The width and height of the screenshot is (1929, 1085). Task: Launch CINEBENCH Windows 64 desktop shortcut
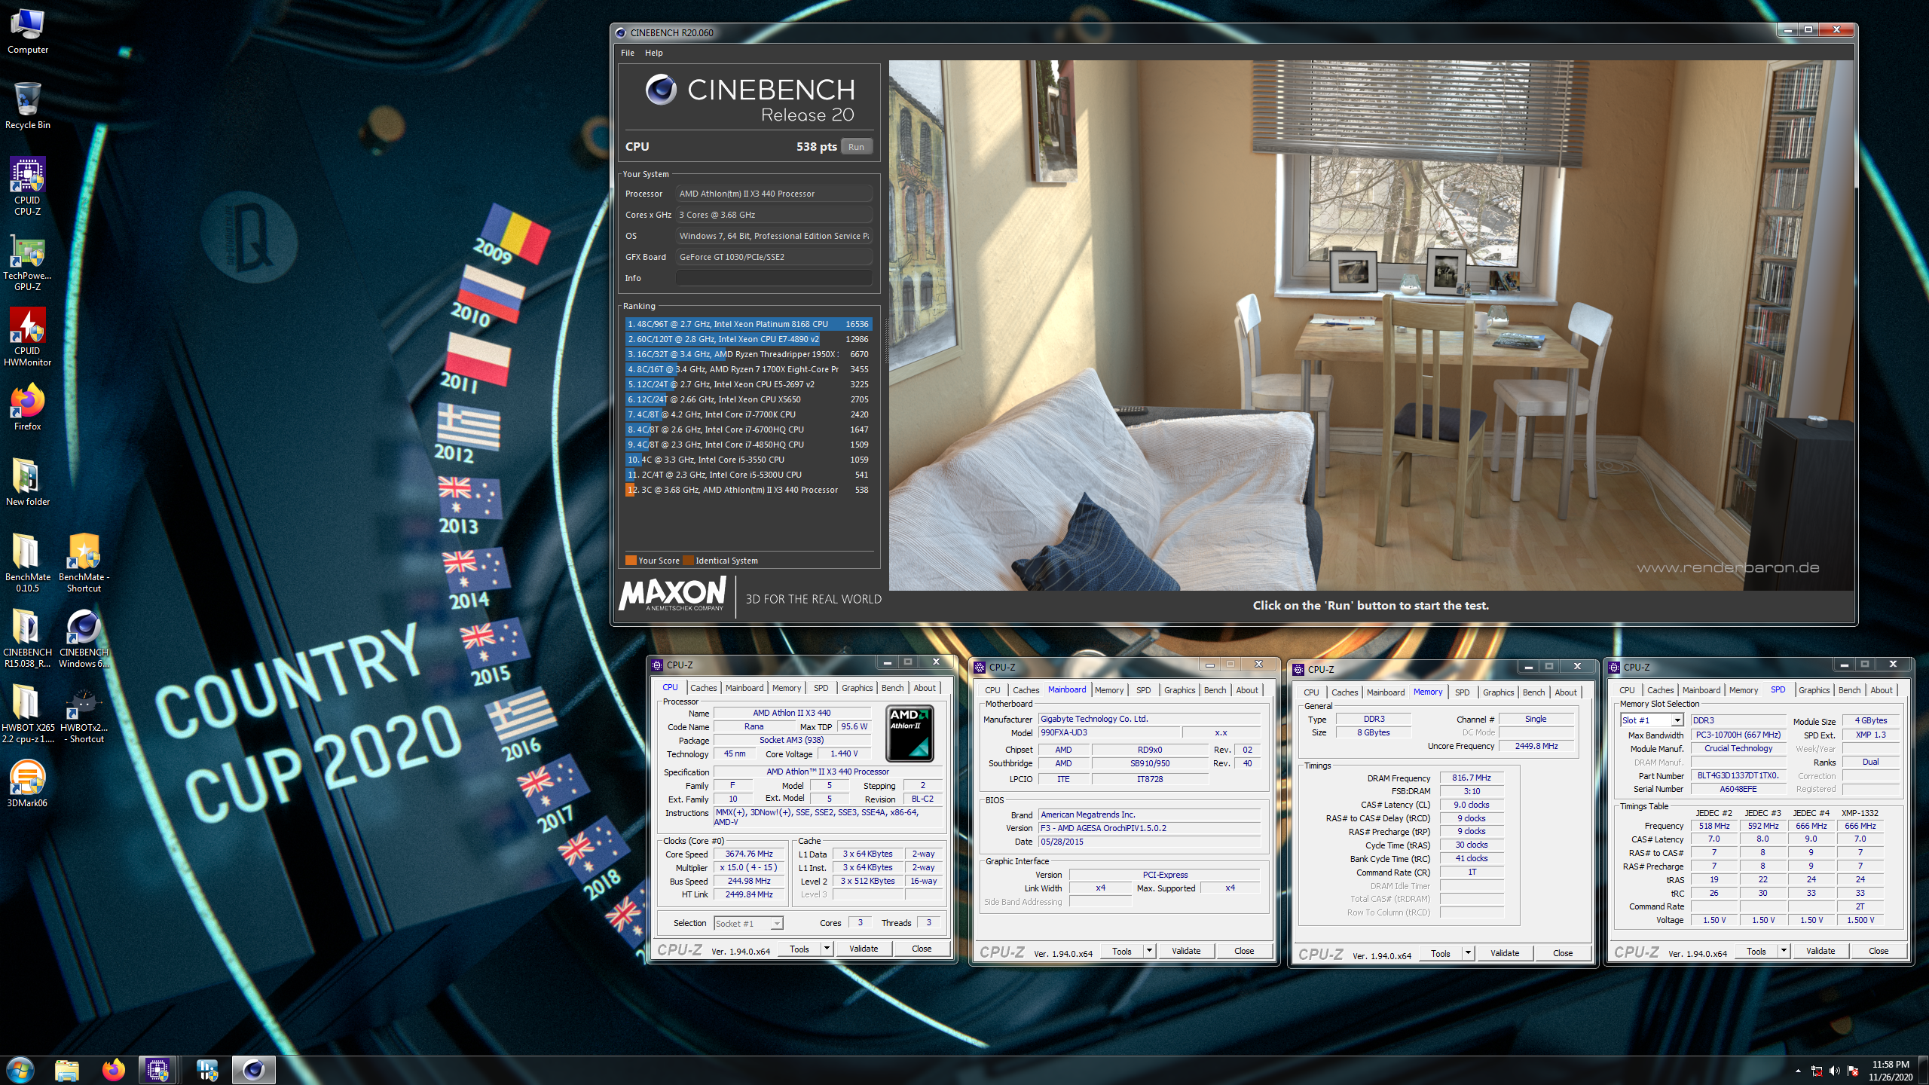click(x=84, y=638)
